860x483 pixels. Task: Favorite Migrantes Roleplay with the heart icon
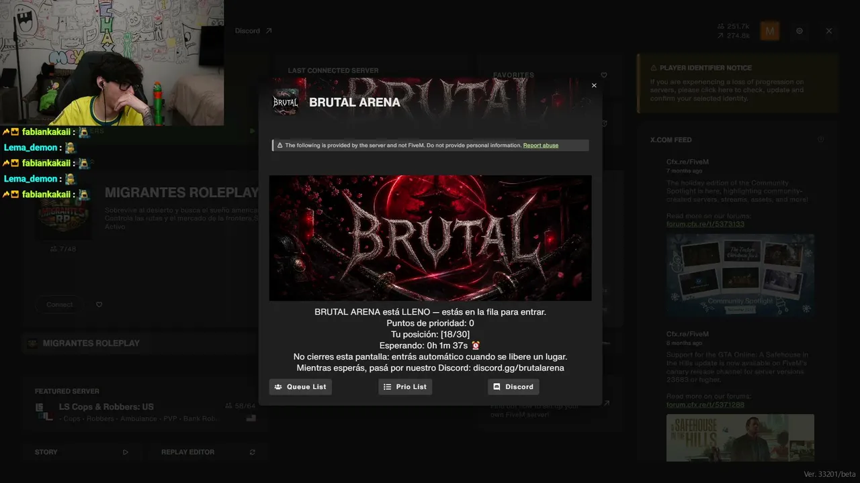tap(99, 305)
